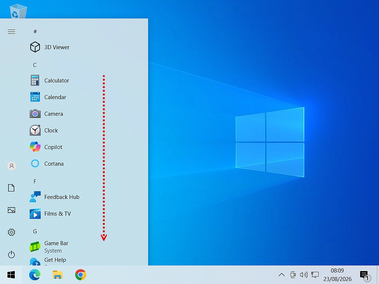Screen dimensions: 379x284
Task: Launch Clock via its icon
Action: click(x=35, y=130)
